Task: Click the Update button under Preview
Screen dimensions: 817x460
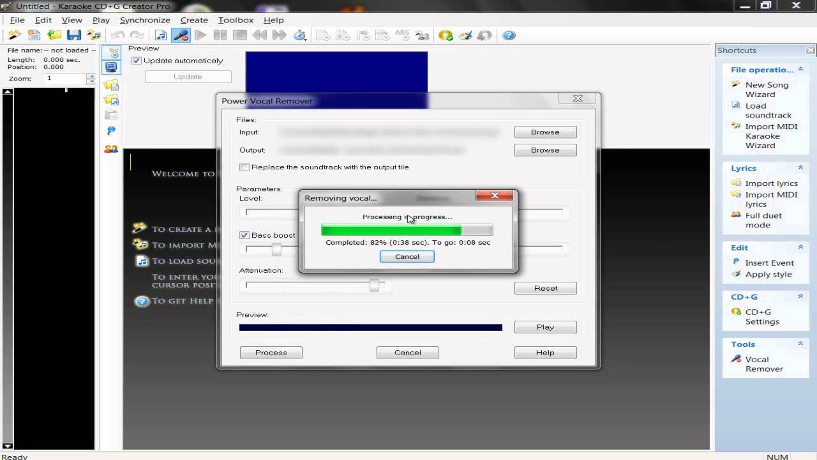Action: [x=188, y=77]
